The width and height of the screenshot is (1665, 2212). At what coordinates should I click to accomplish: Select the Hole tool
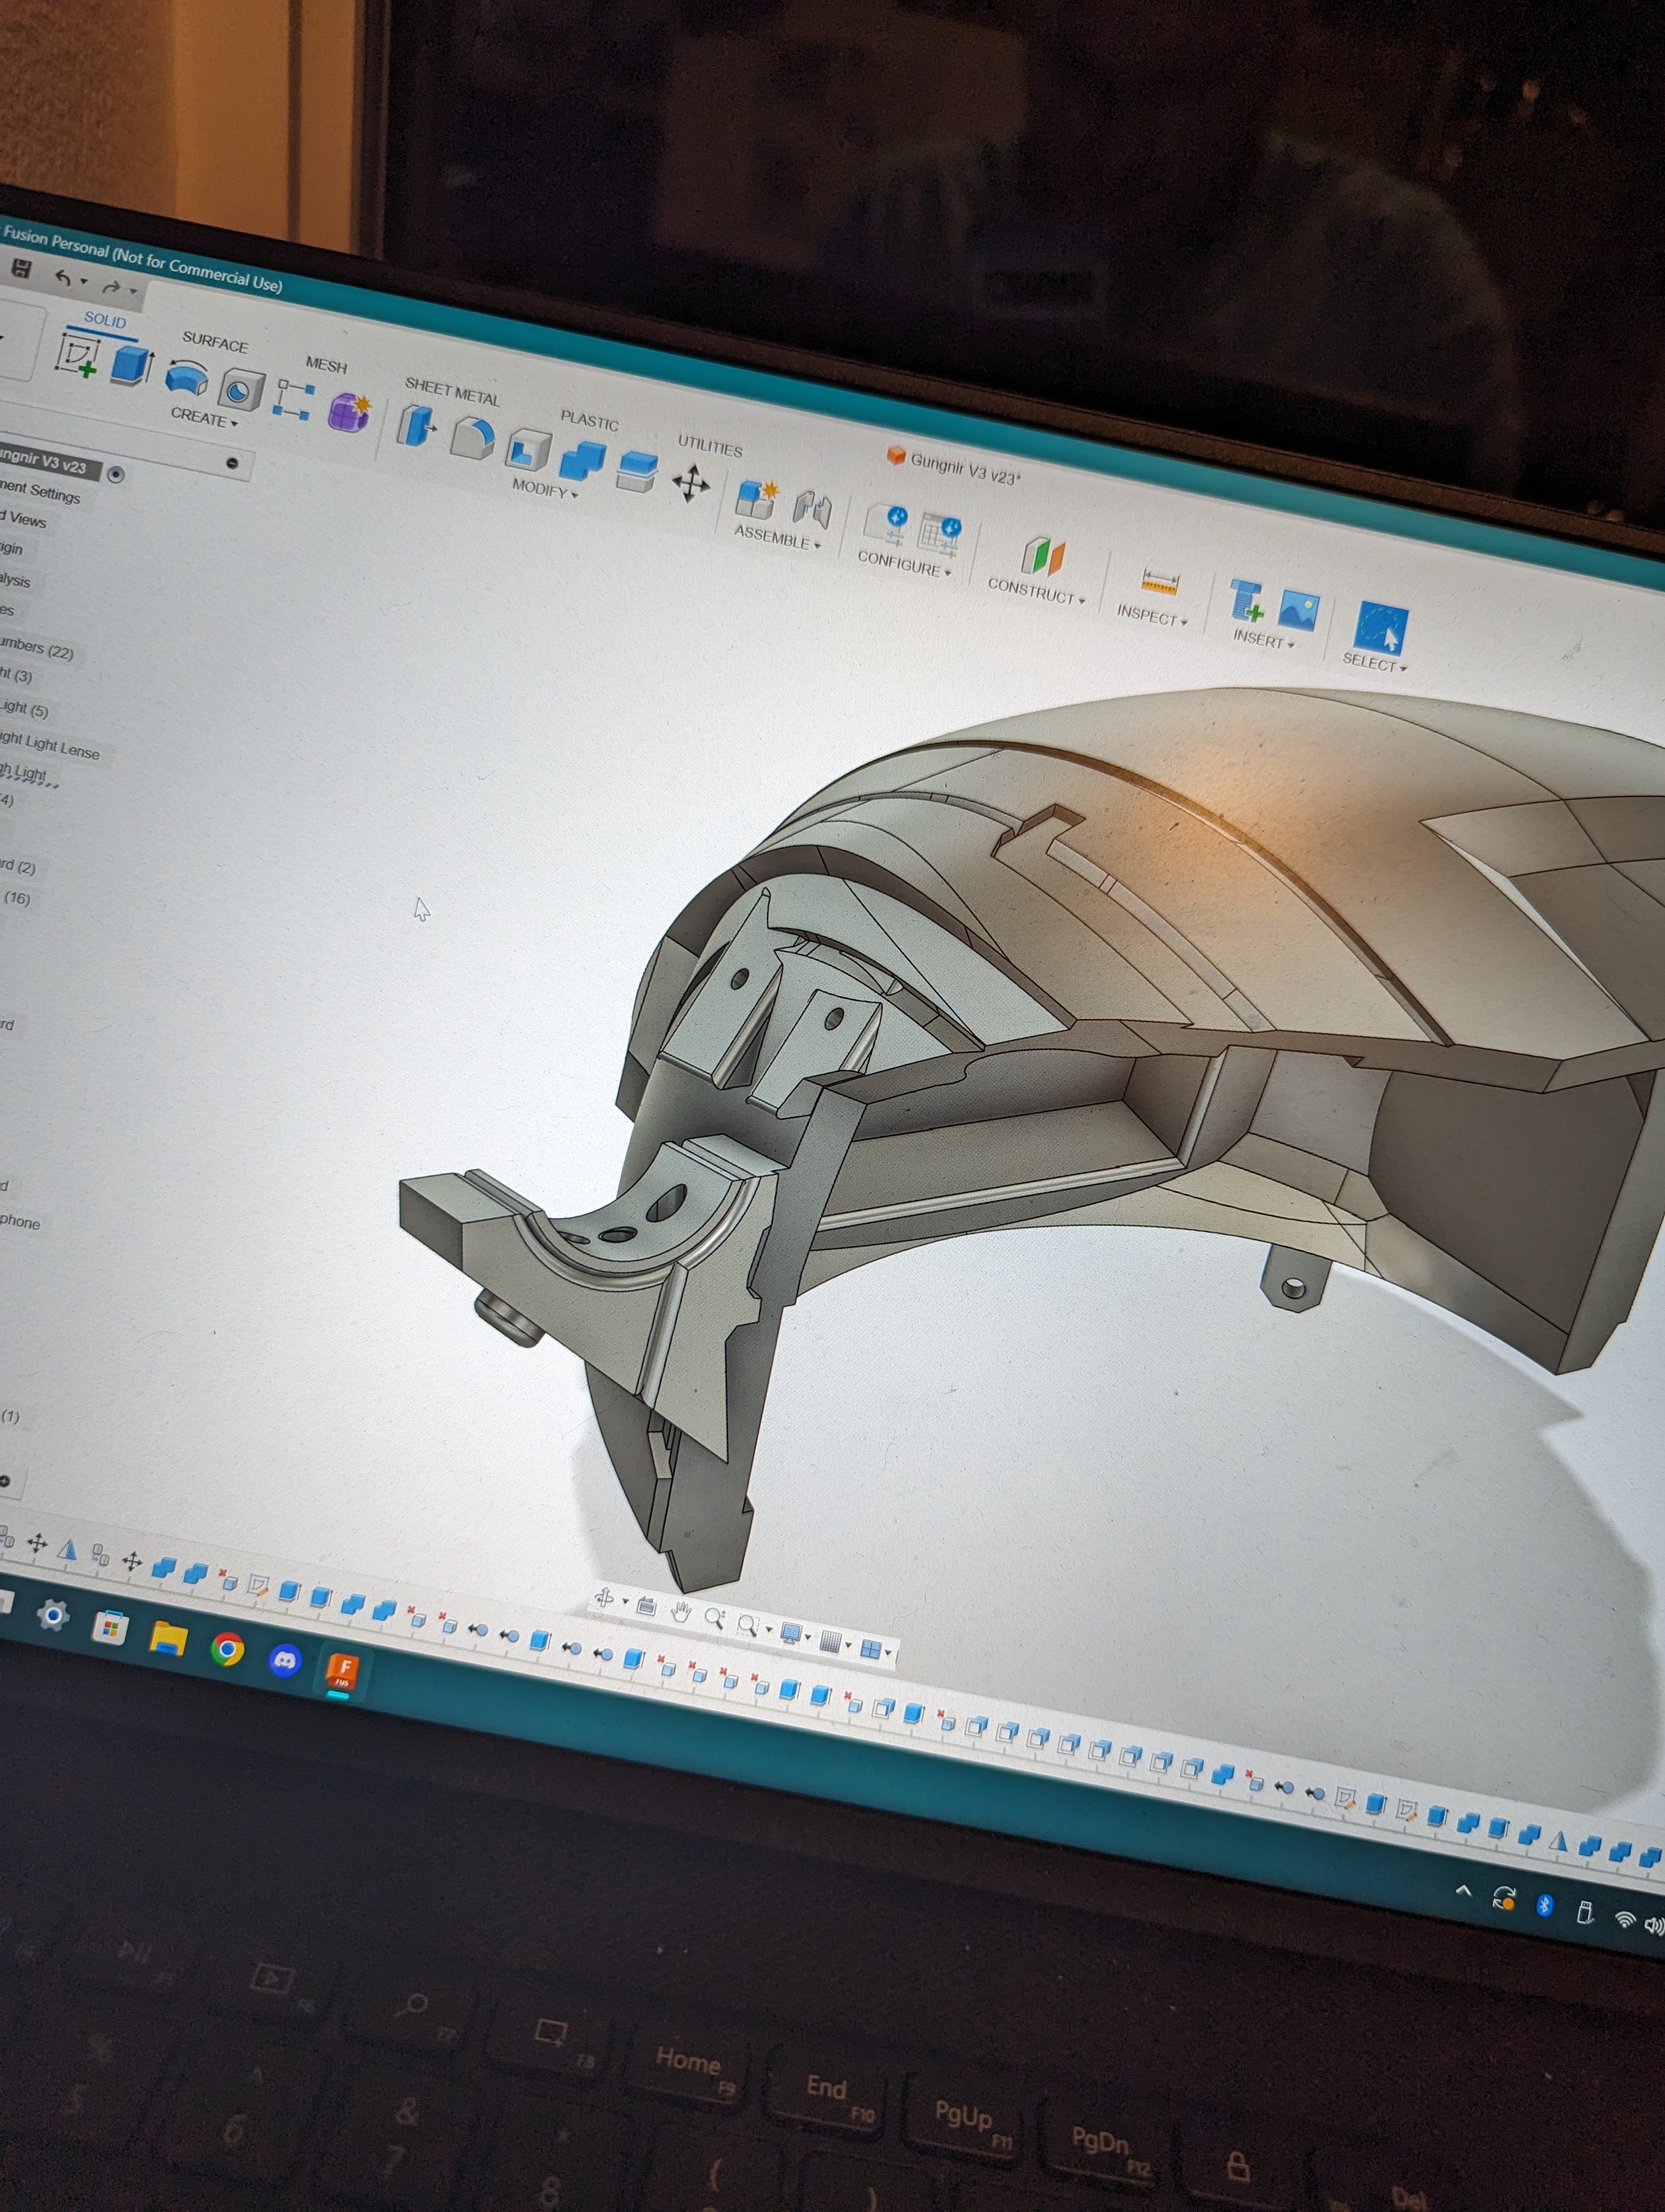[x=240, y=390]
